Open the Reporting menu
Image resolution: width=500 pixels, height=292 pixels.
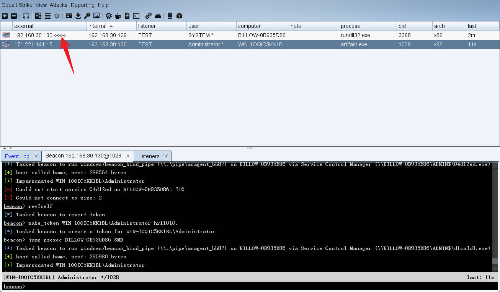tap(82, 5)
